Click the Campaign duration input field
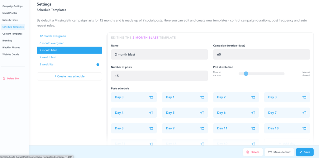 [261, 54]
